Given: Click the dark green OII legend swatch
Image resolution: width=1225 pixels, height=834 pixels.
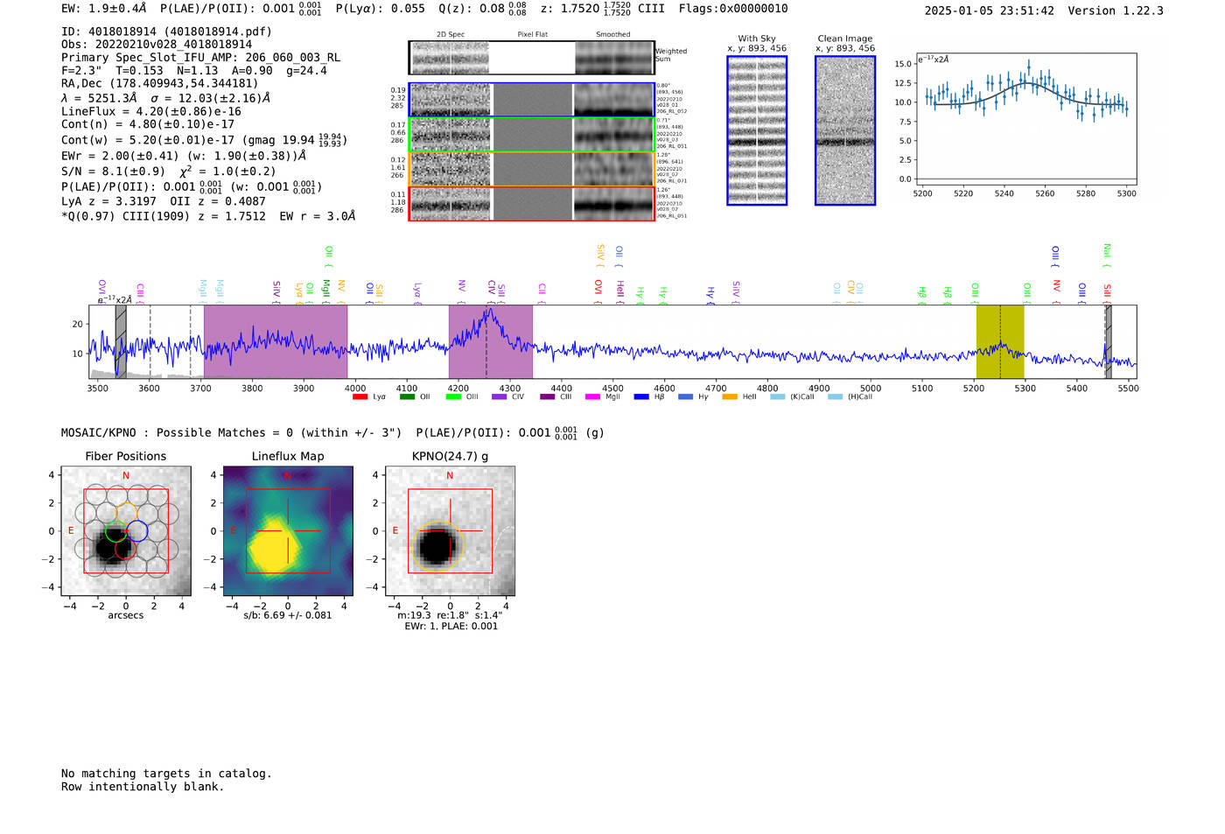Looking at the screenshot, I should [406, 396].
